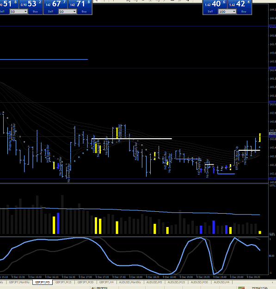The image size is (276, 289).
Task: Click the Buy button under price 142 71
Action: pos(84,12)
